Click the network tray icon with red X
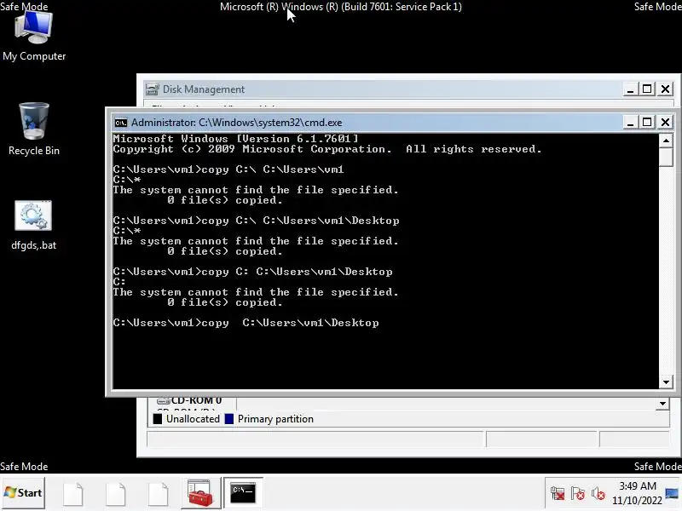Viewport: 682px width, 511px height. coord(558,494)
